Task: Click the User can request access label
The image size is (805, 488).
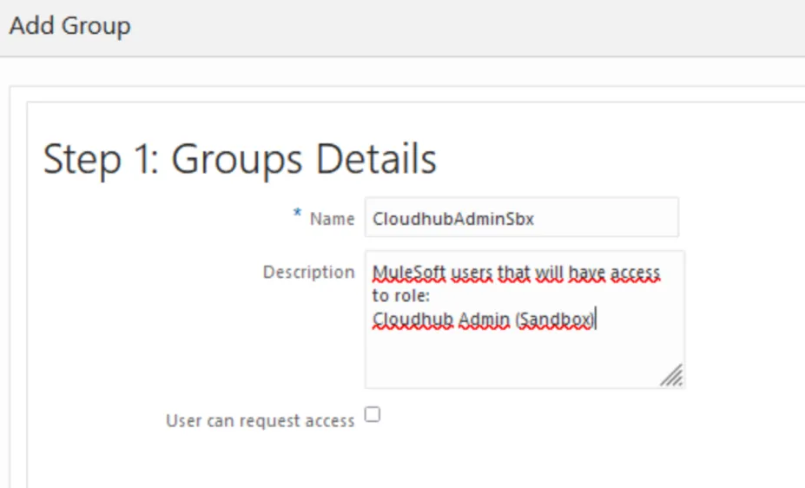Action: (261, 421)
